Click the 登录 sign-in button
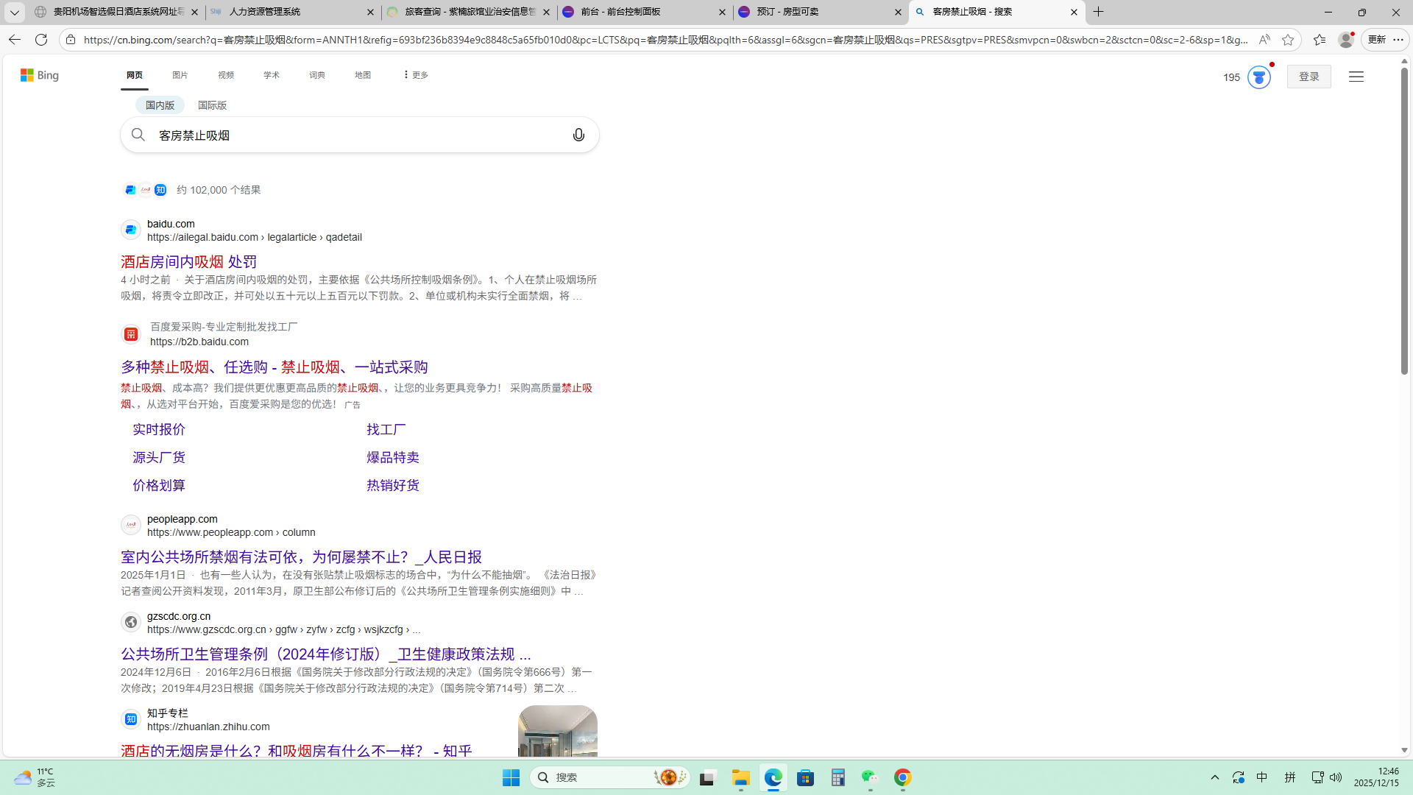1413x795 pixels. click(x=1308, y=77)
